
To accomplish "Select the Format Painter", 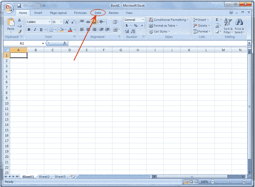I will [x=20, y=31].
